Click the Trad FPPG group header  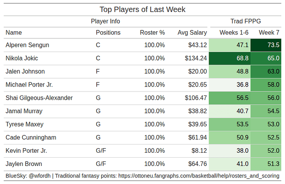(x=245, y=21)
